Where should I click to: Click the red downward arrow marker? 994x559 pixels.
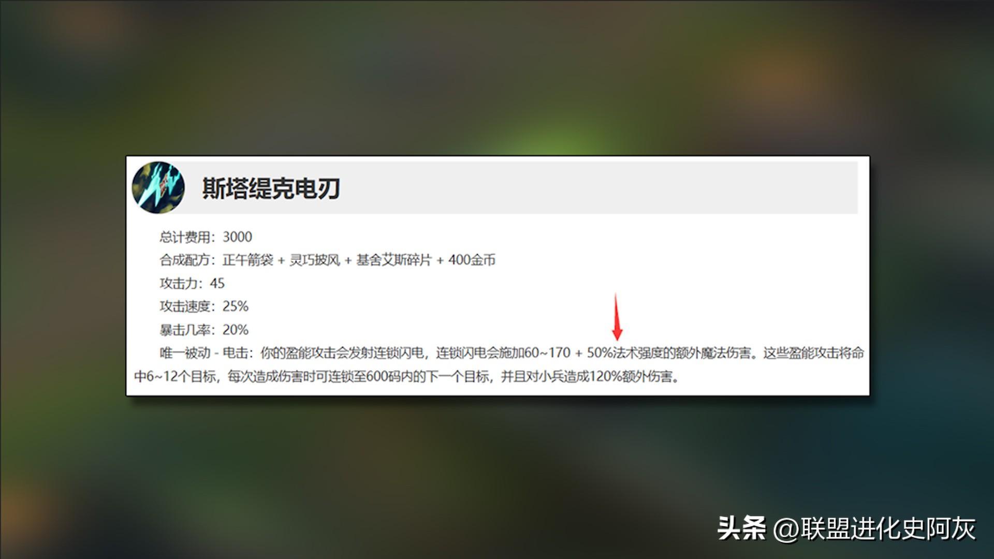pos(617,316)
